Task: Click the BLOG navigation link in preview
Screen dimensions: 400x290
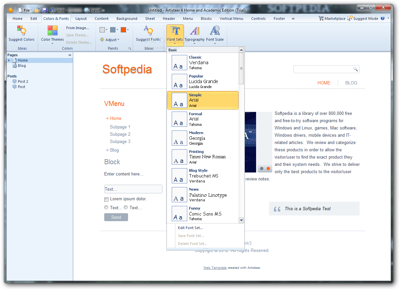Action: (351, 83)
